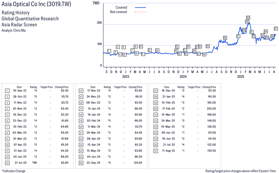This screenshot has width=279, height=173.
Task: Select chart marker 5 on the price line
Action: (124, 47)
